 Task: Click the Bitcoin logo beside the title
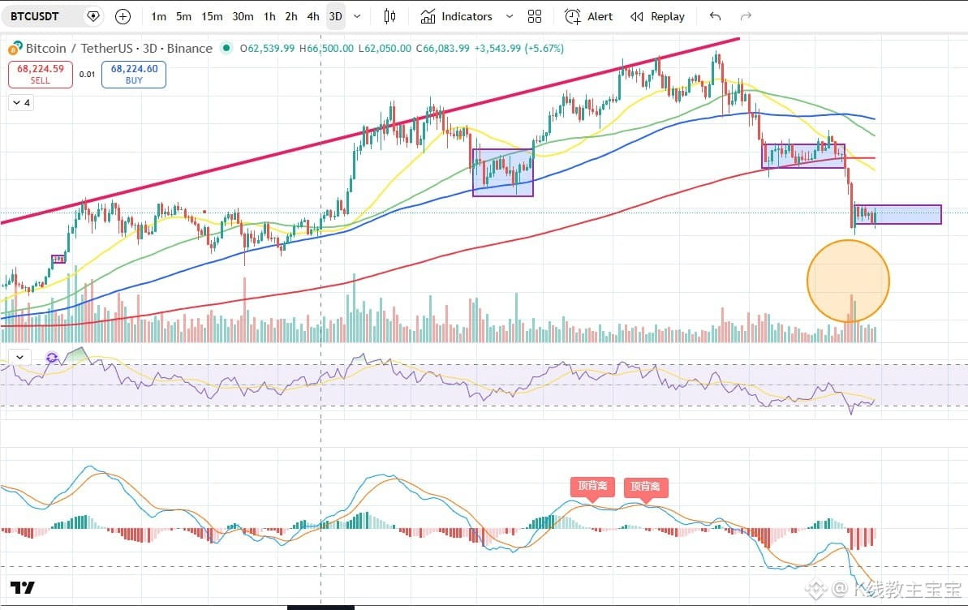coord(15,48)
